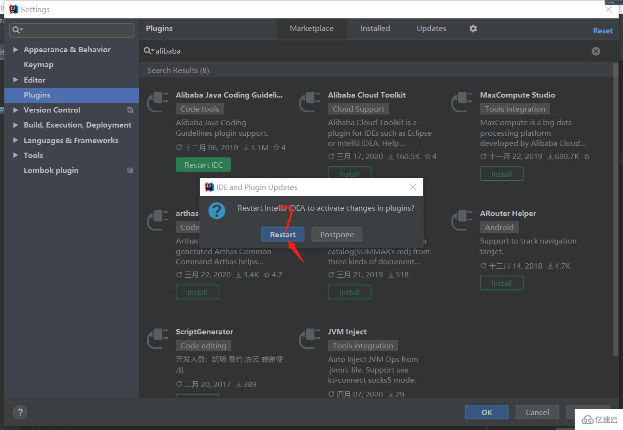The image size is (623, 430).
Task: Expand Languages & Frameworks section
Action: click(15, 141)
